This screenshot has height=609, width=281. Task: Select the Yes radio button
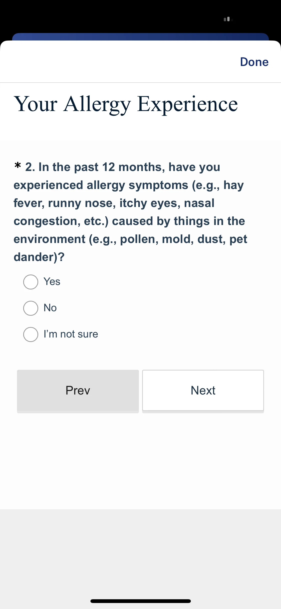click(x=31, y=282)
